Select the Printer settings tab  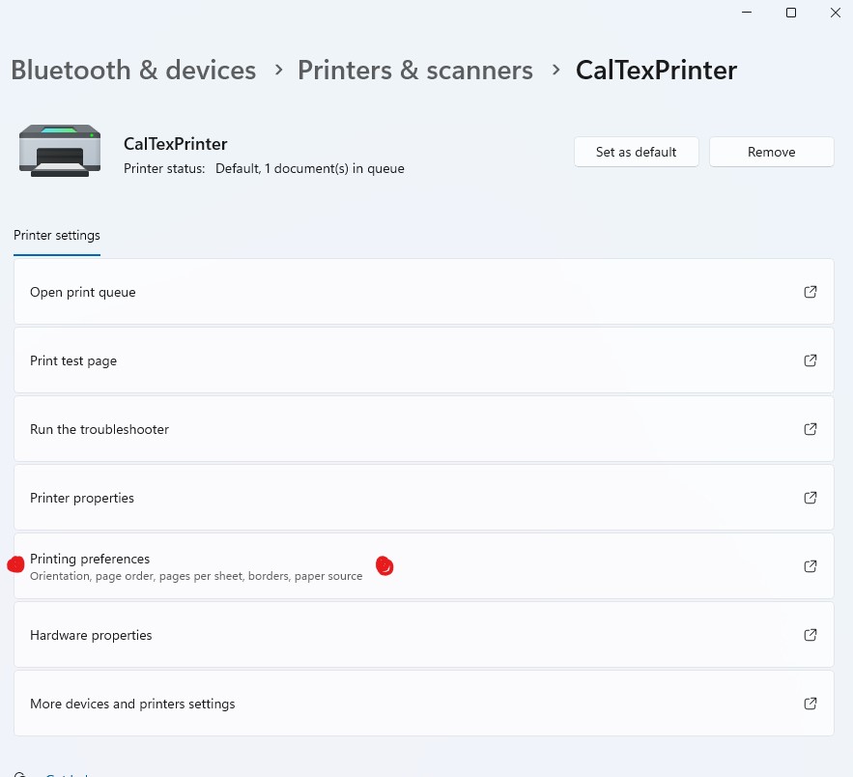57,235
